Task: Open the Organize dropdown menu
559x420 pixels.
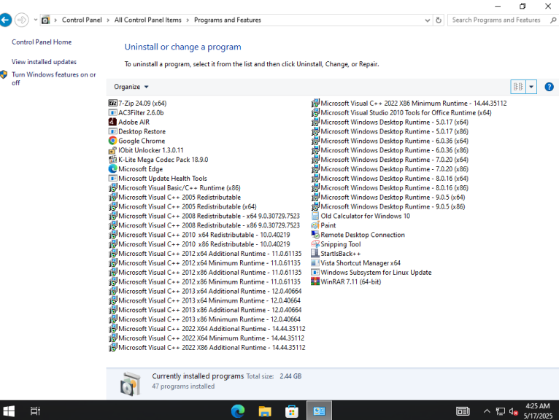Action: click(x=131, y=87)
